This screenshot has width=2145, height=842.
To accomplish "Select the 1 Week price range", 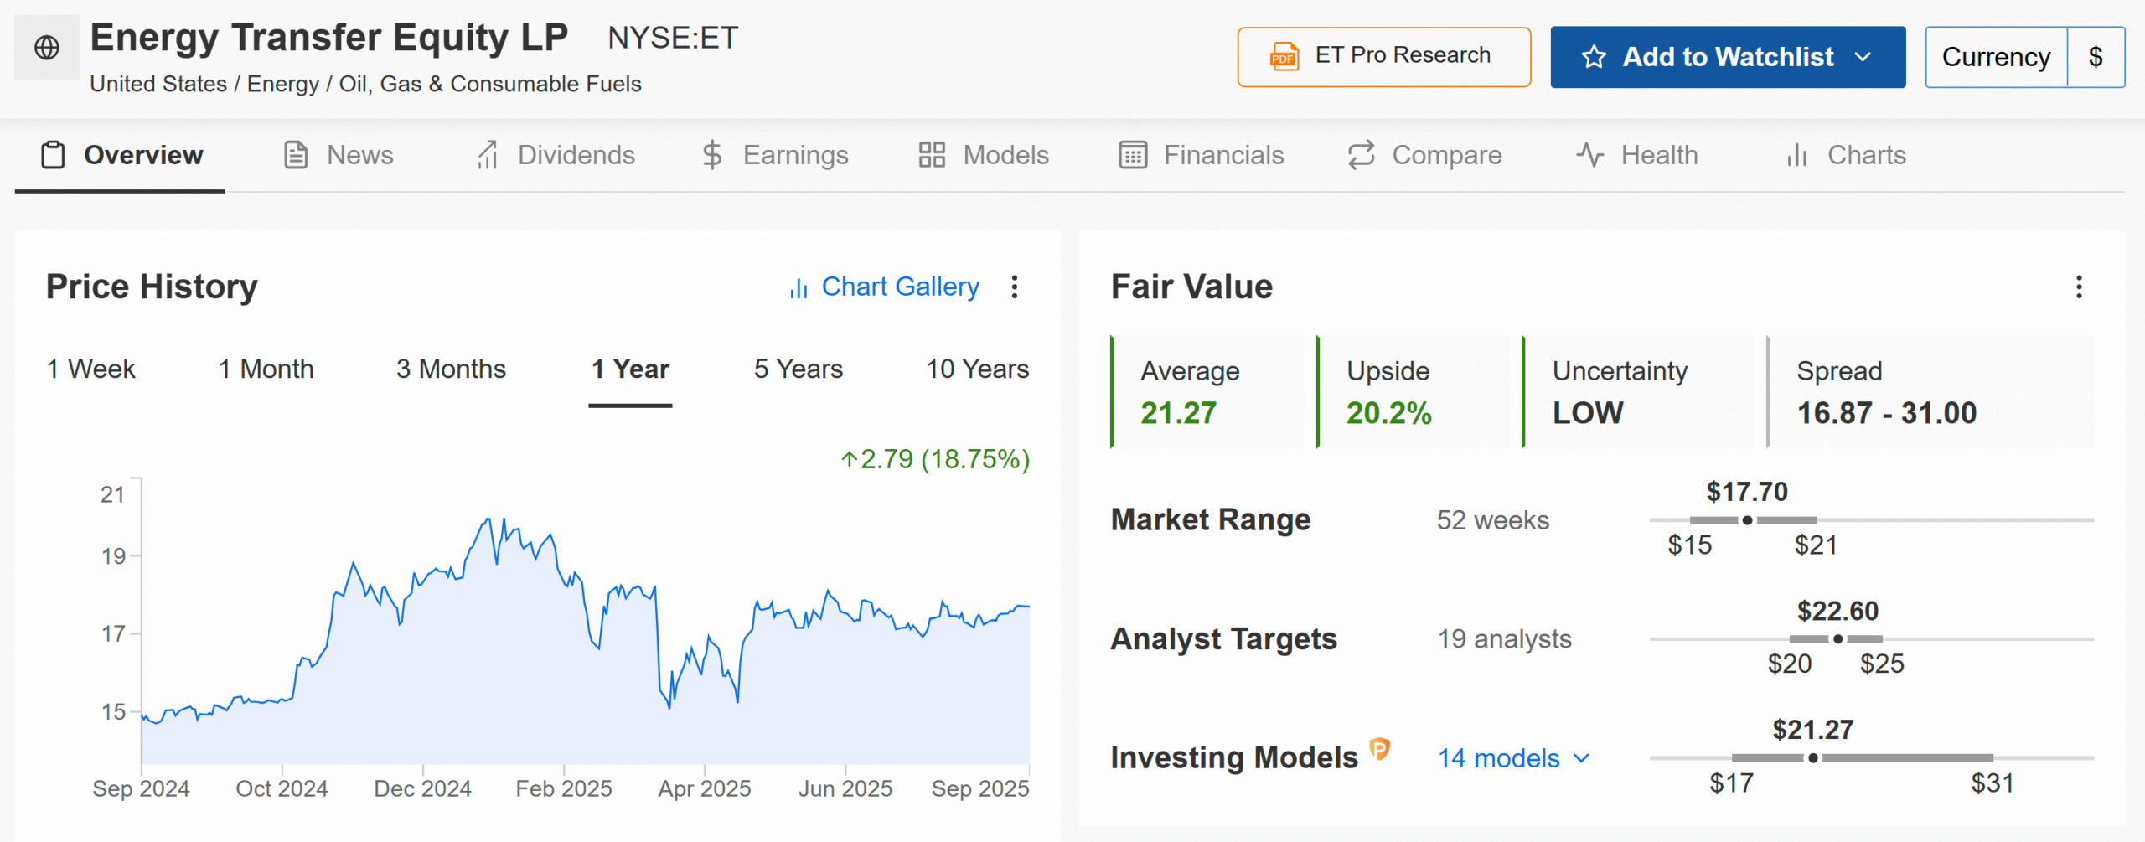I will pos(90,369).
